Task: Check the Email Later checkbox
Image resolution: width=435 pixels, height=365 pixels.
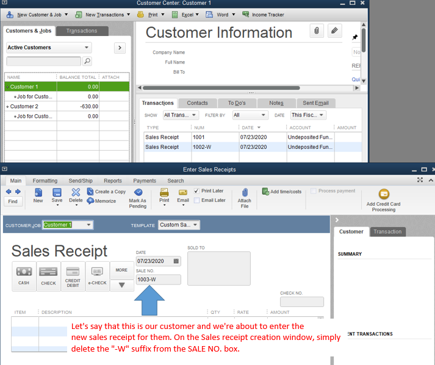Action: [196, 200]
